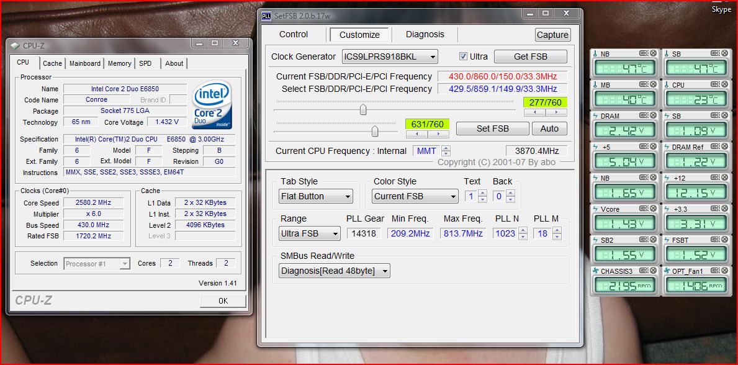The height and width of the screenshot is (365, 738).
Task: Select the Customize tab in SetFSB
Action: [359, 35]
